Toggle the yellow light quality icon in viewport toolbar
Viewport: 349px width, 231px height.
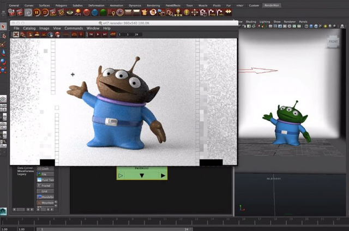[325, 26]
